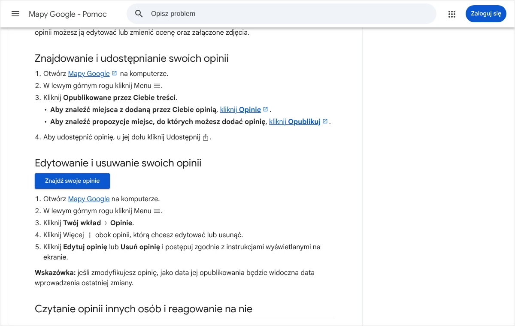Click the text Opublikowane przez Ciebie treści
The width and height of the screenshot is (515, 326).
tap(120, 97)
